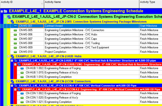
Task: Click the green activity icon for CN-MS-010
Action: tap(15, 52)
